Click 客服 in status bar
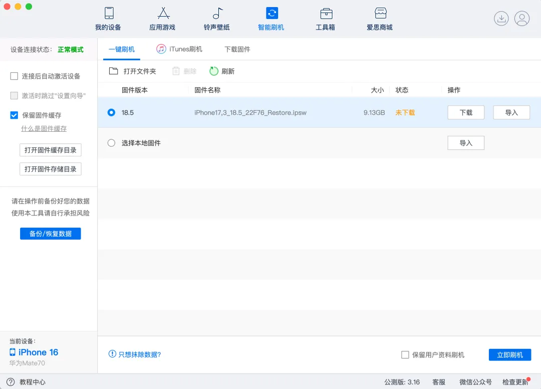 point(439,382)
